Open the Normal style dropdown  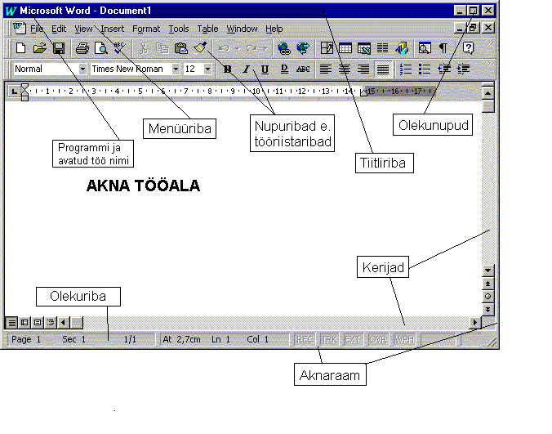pos(82,69)
